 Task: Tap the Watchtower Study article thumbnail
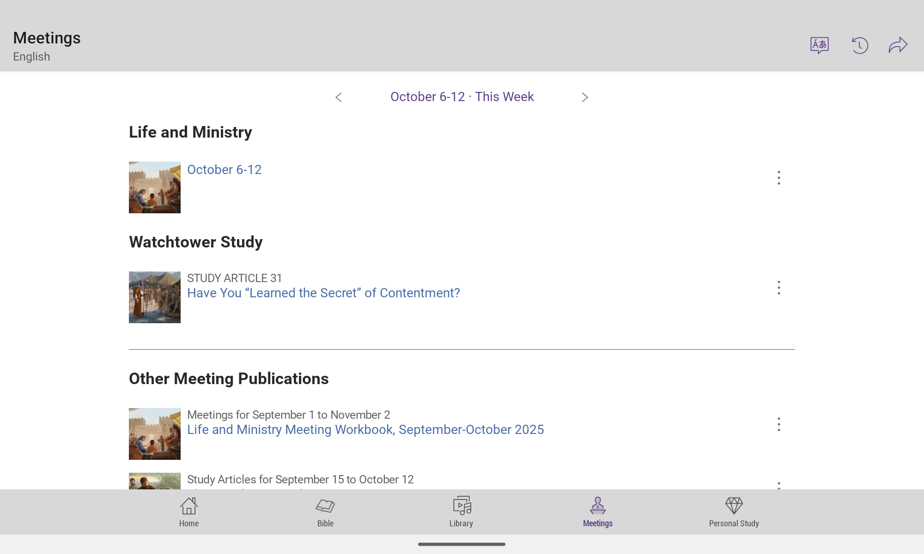(x=155, y=297)
